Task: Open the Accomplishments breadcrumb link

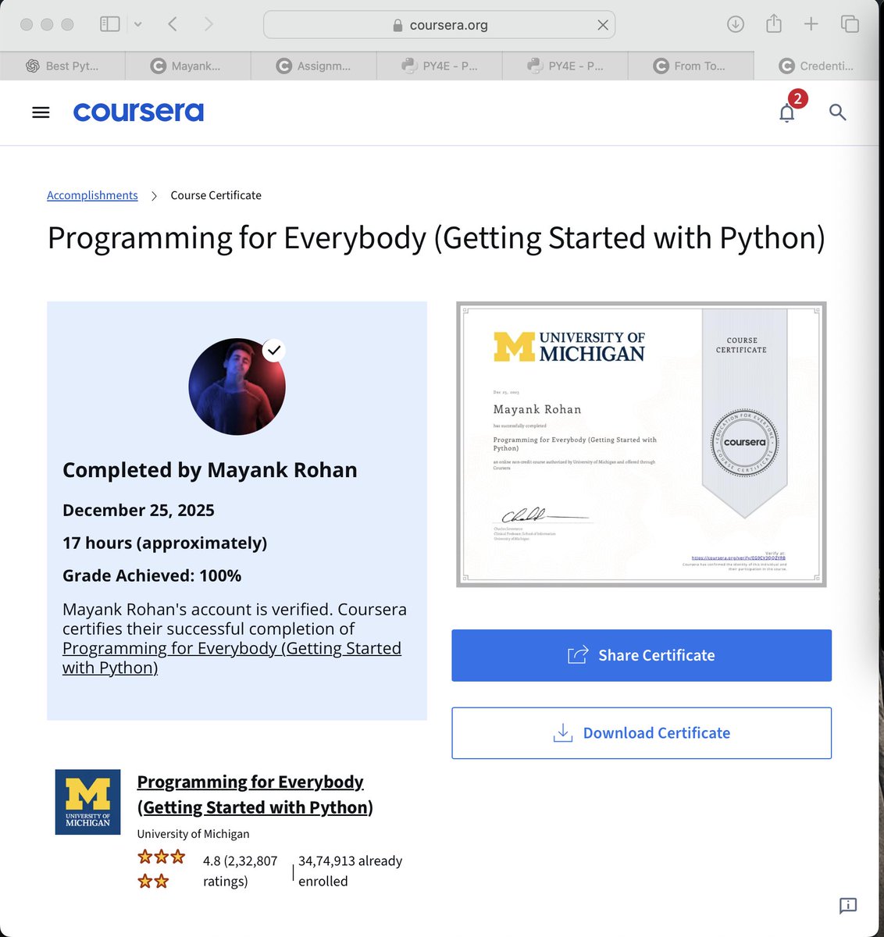Action: pos(92,195)
